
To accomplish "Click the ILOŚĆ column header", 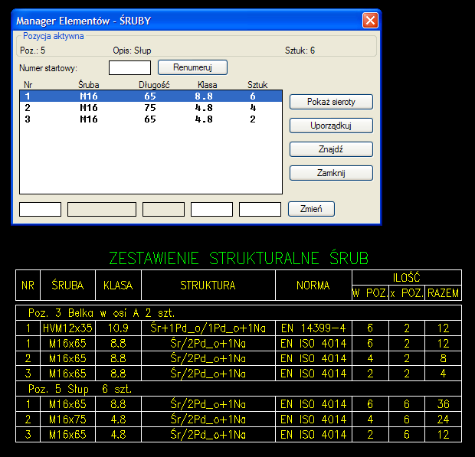I will (407, 278).
